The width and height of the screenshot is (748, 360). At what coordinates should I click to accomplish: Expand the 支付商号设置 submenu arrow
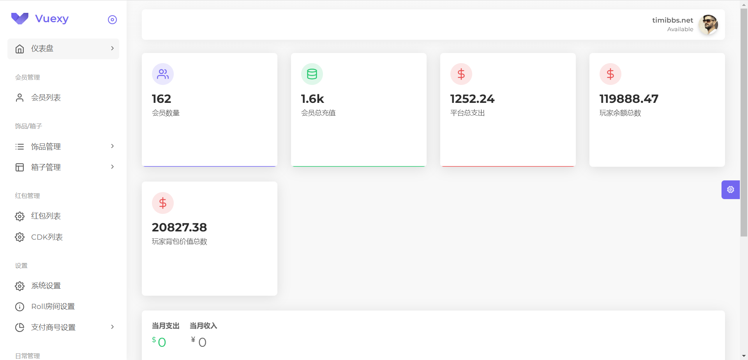112,327
